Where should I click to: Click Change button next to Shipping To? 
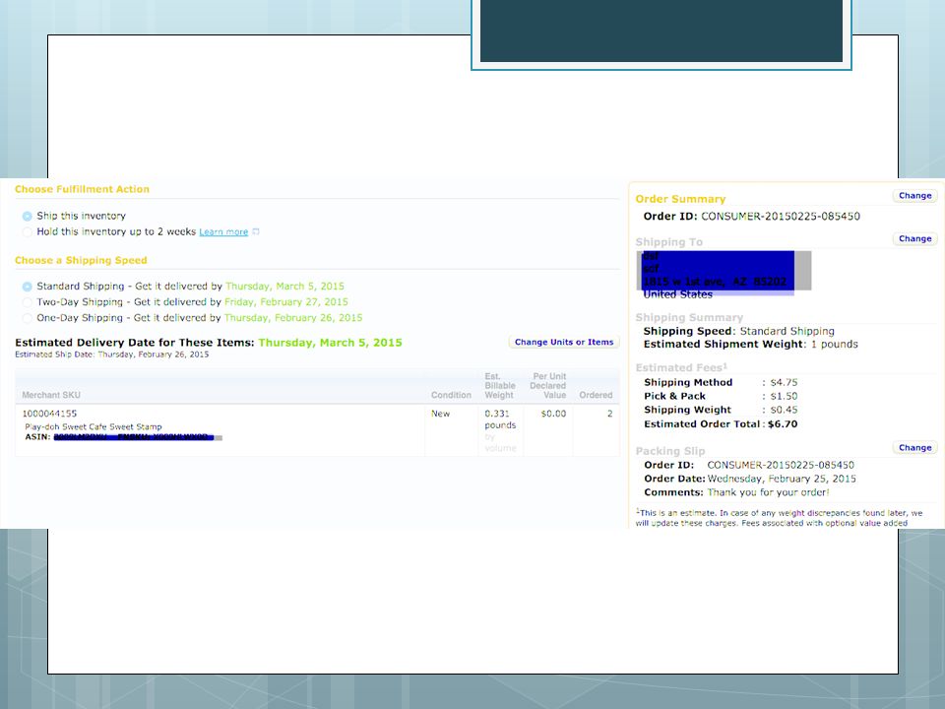point(914,238)
